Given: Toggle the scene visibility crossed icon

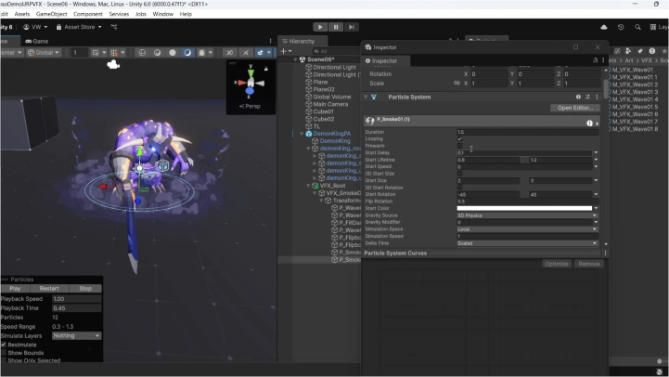Looking at the screenshot, I should click(246, 53).
